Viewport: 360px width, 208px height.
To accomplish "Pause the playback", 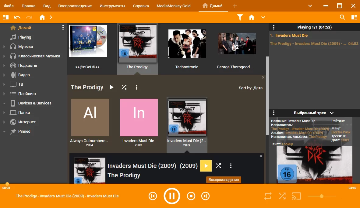I will point(172,196).
